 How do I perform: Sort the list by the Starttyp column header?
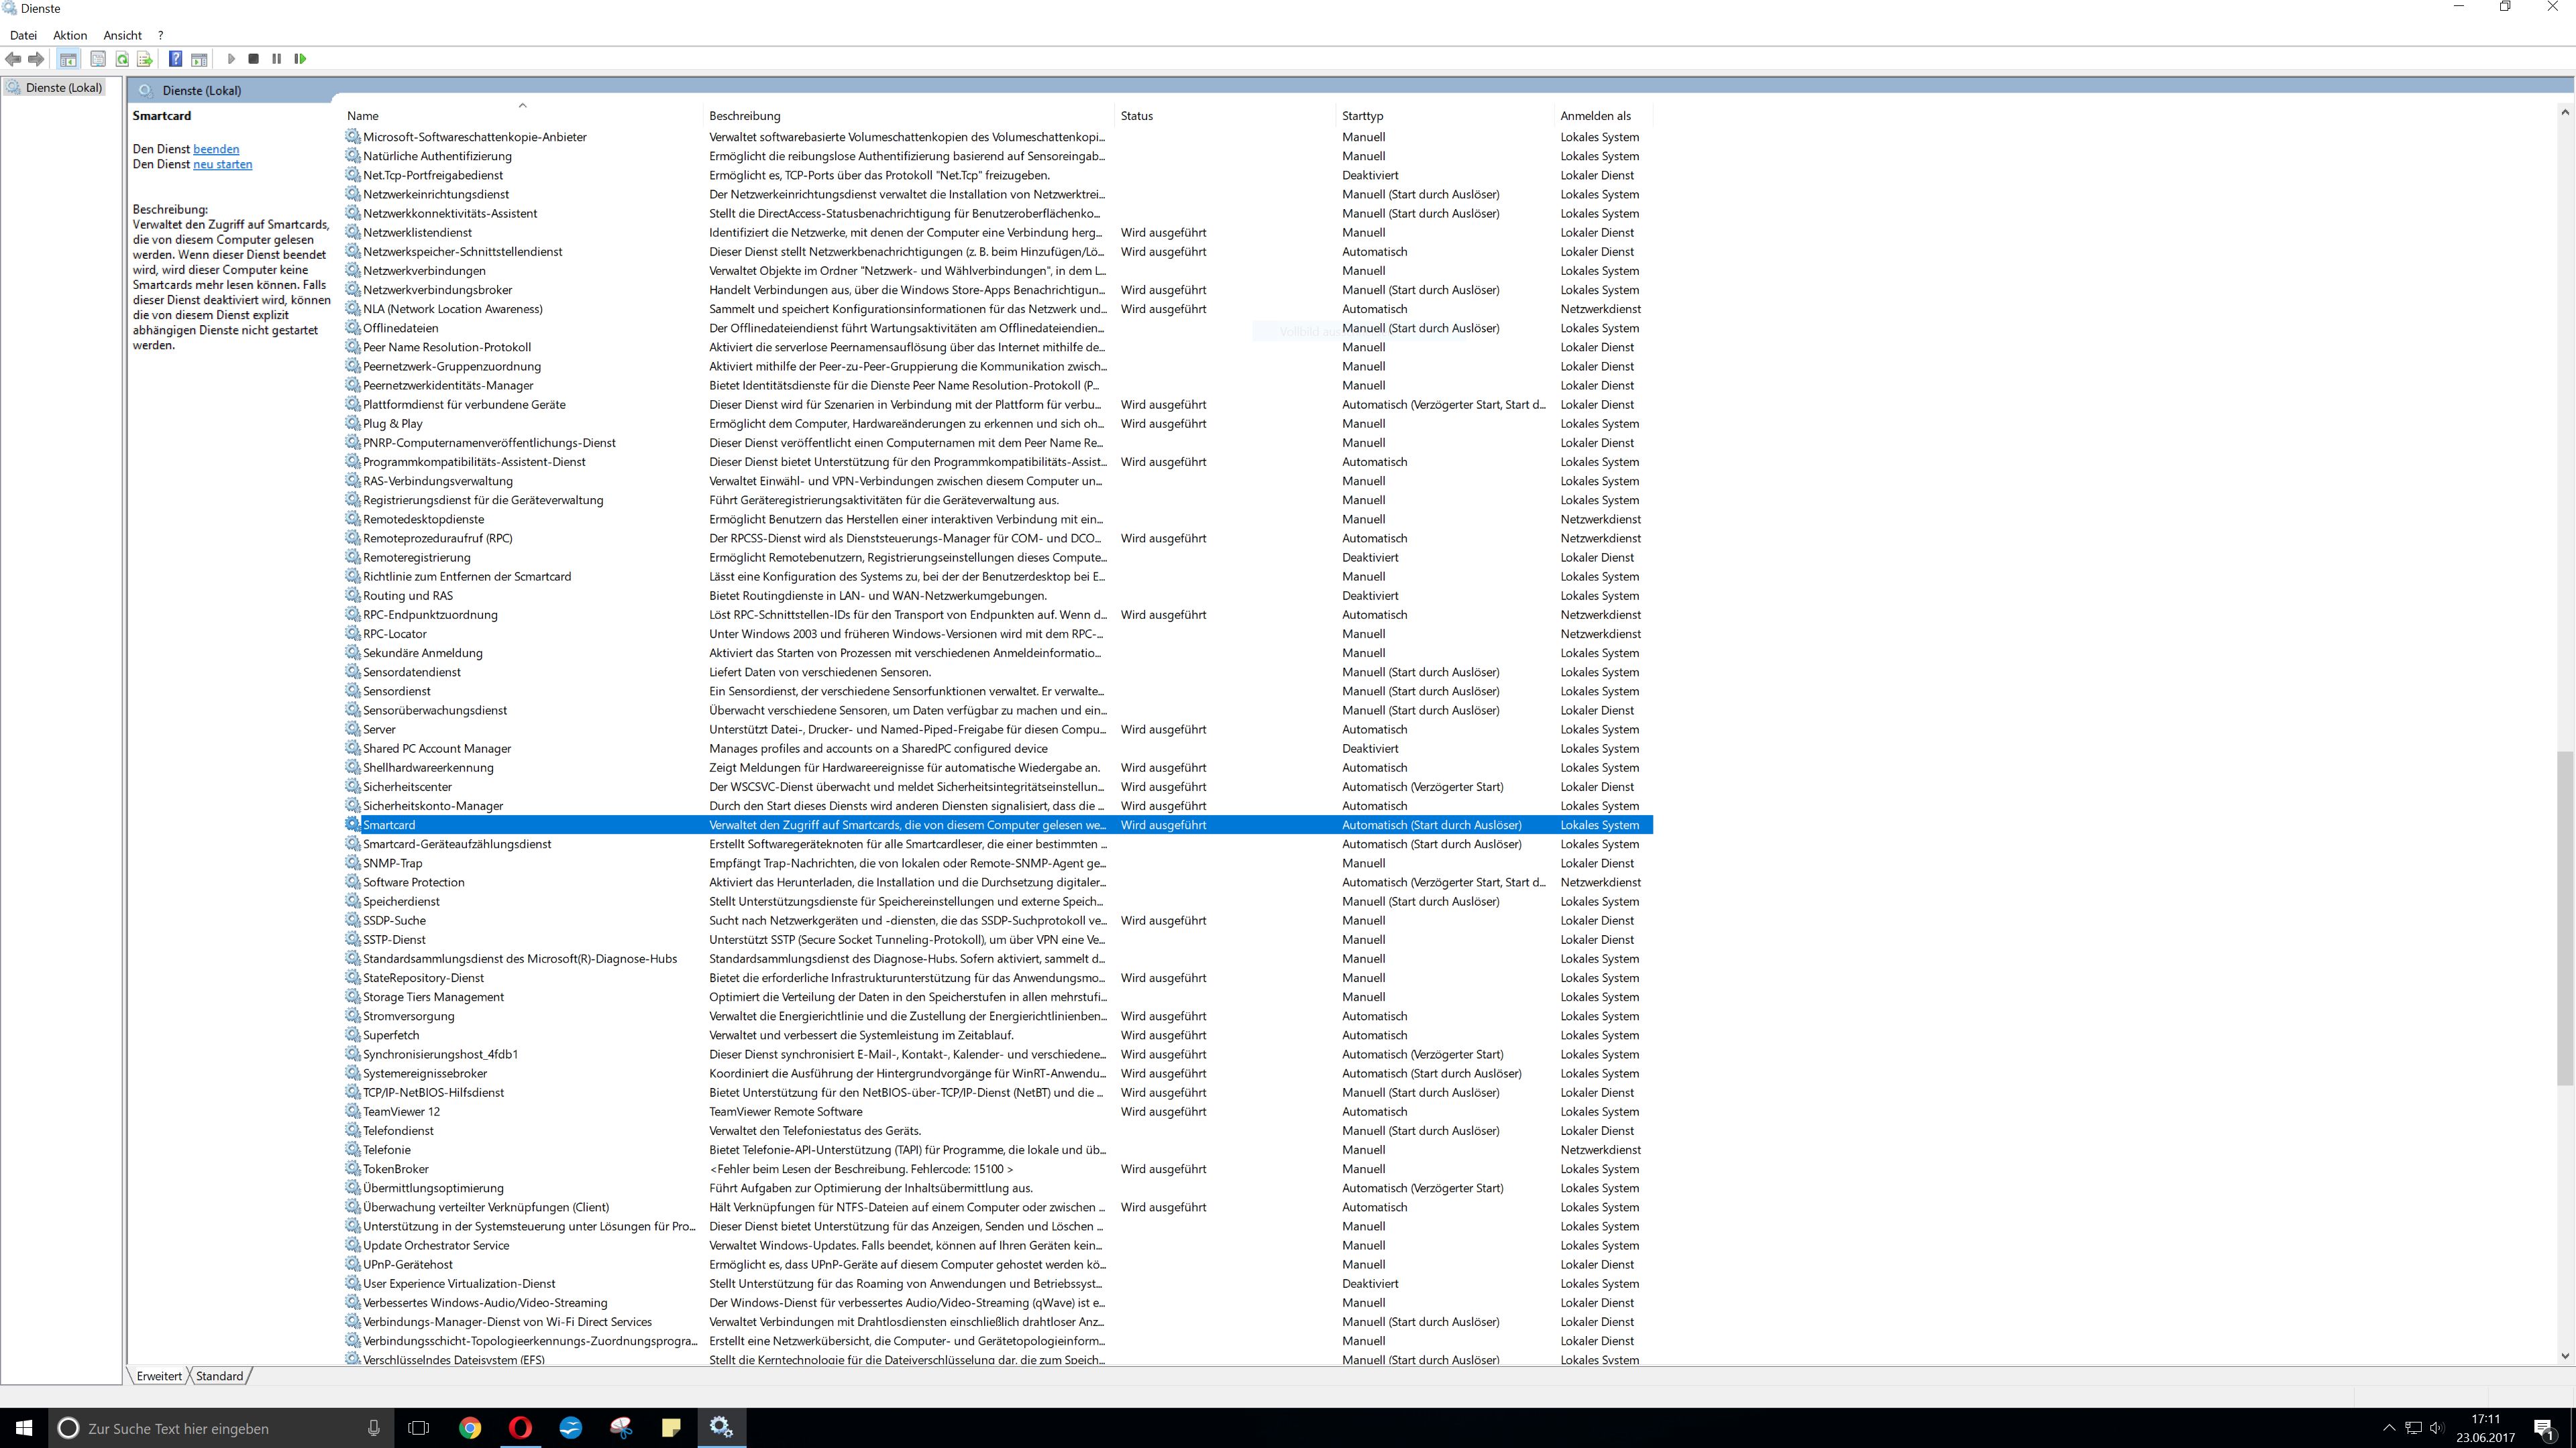pos(1362,116)
